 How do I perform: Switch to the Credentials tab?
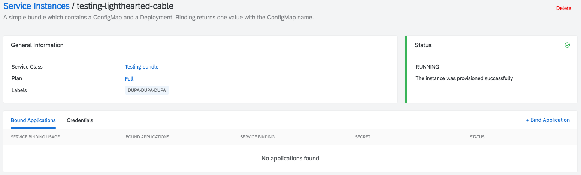(80, 120)
